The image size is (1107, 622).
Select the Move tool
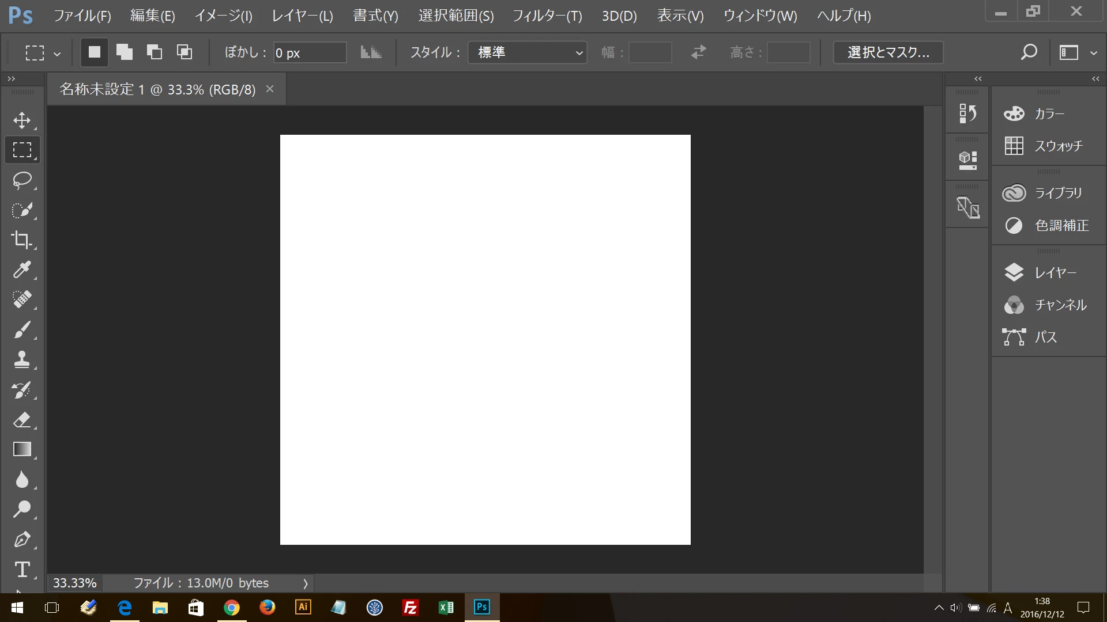coord(22,120)
